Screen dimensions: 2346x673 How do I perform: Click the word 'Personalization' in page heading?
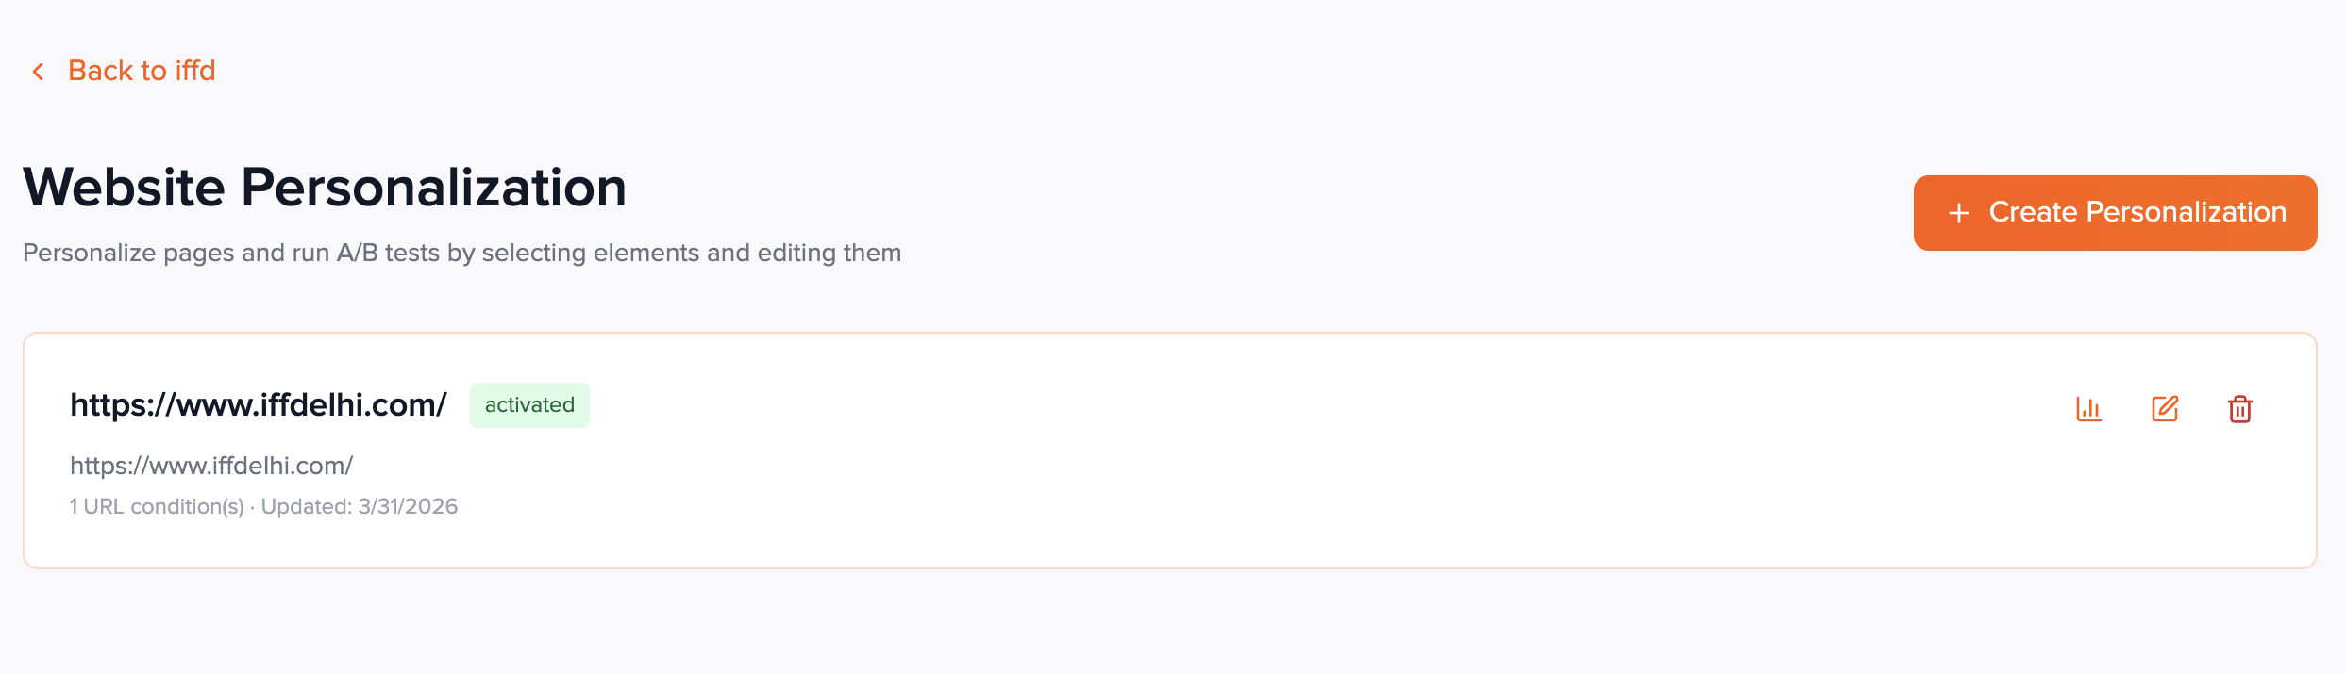click(x=433, y=187)
